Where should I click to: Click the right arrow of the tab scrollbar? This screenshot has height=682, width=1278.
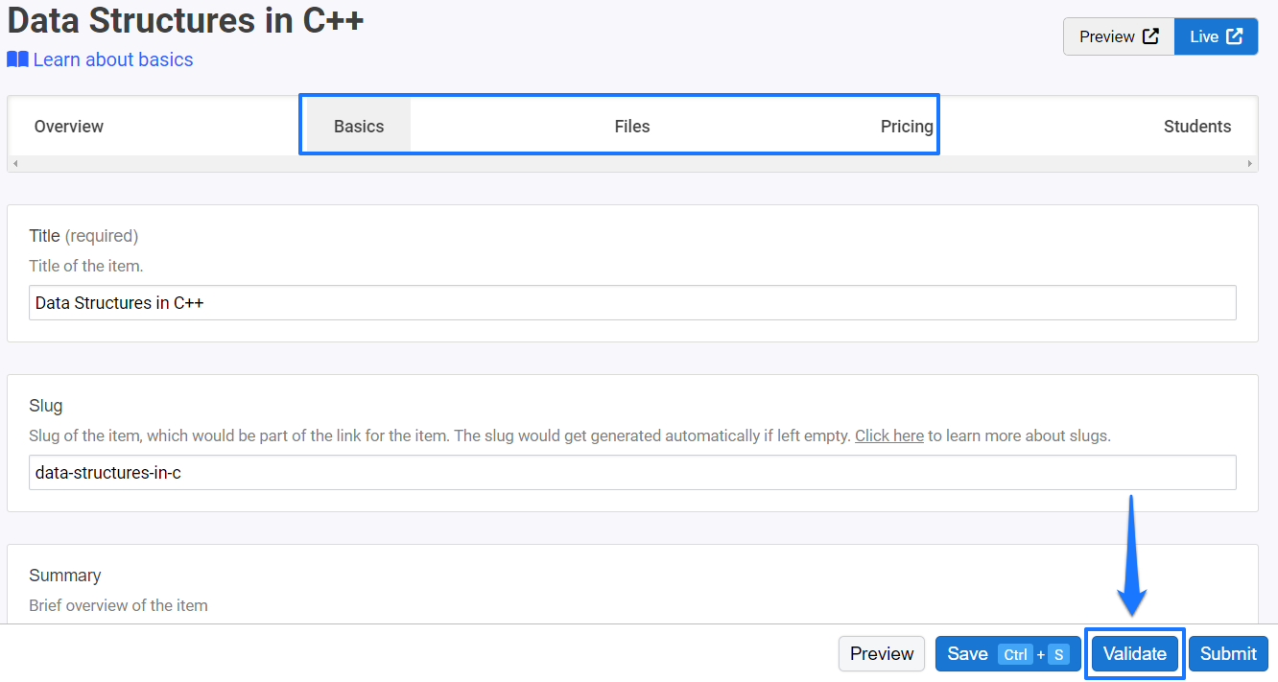pyautogui.click(x=1249, y=164)
